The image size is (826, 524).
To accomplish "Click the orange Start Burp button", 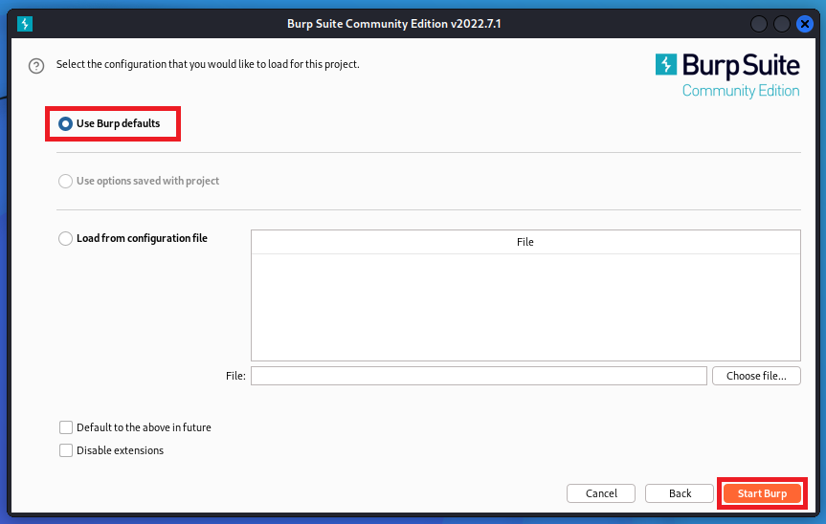I will point(762,493).
